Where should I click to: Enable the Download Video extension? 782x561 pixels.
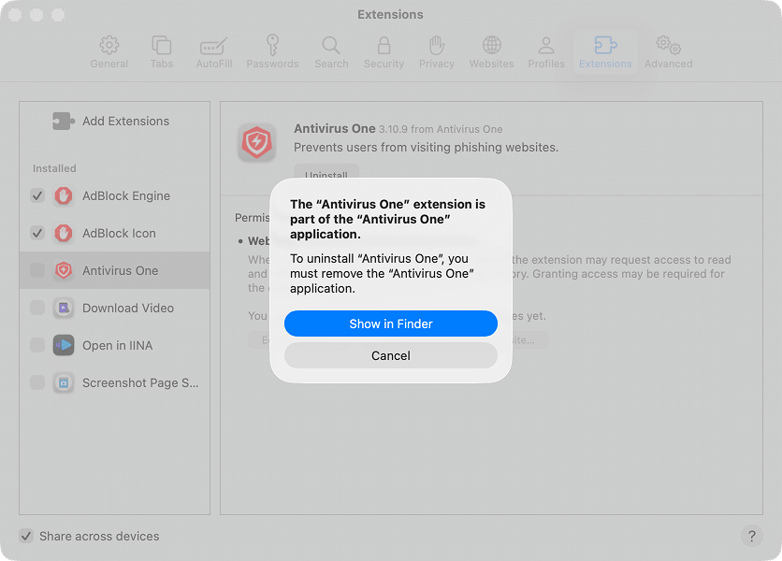(x=37, y=308)
